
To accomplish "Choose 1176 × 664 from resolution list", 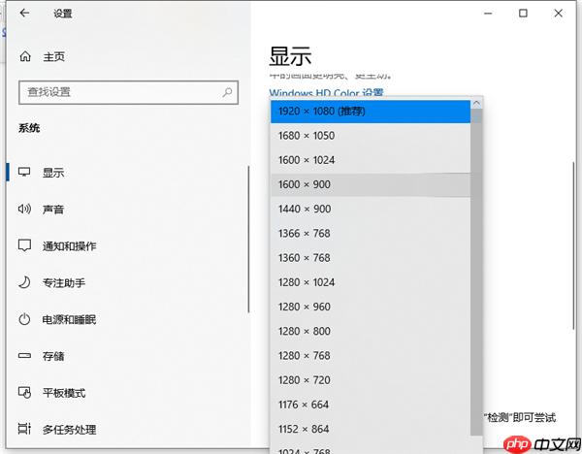I will point(371,405).
